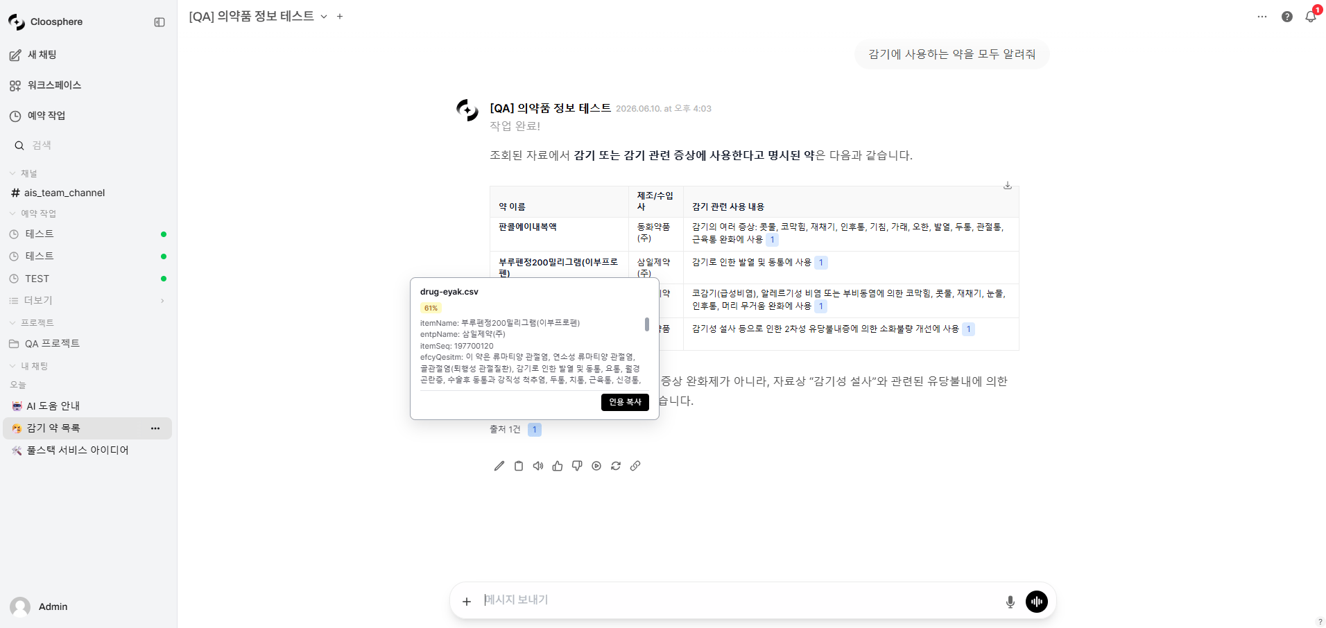Open notifications bell icon
Image resolution: width=1326 pixels, height=628 pixels.
point(1311,17)
